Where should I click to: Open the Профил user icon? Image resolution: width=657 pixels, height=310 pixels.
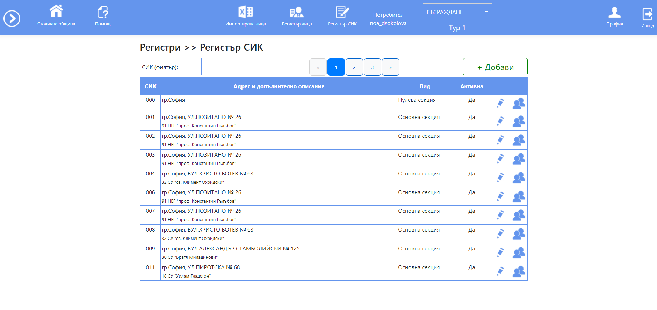tap(614, 12)
